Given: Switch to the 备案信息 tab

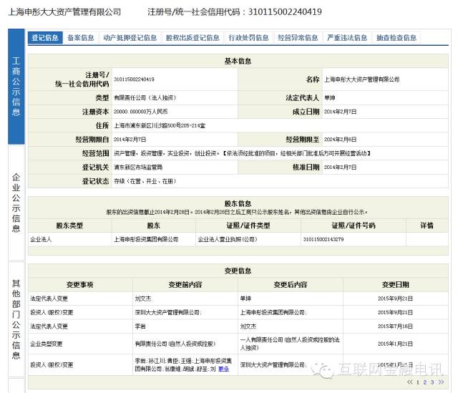Looking at the screenshot, I should point(81,38).
